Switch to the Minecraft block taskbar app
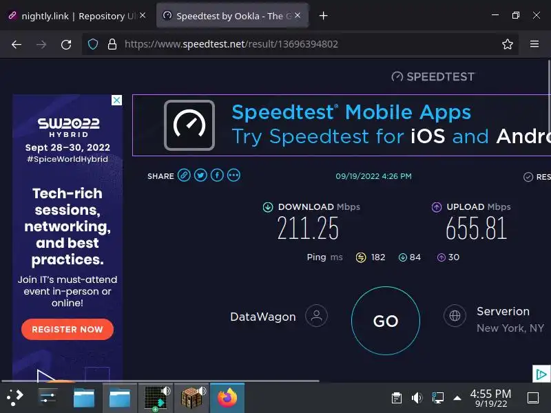Image resolution: width=551 pixels, height=413 pixels. (192, 399)
